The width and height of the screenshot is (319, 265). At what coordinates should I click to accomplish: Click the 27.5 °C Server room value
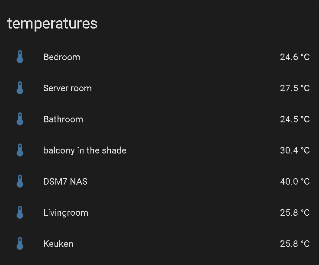[295, 88]
